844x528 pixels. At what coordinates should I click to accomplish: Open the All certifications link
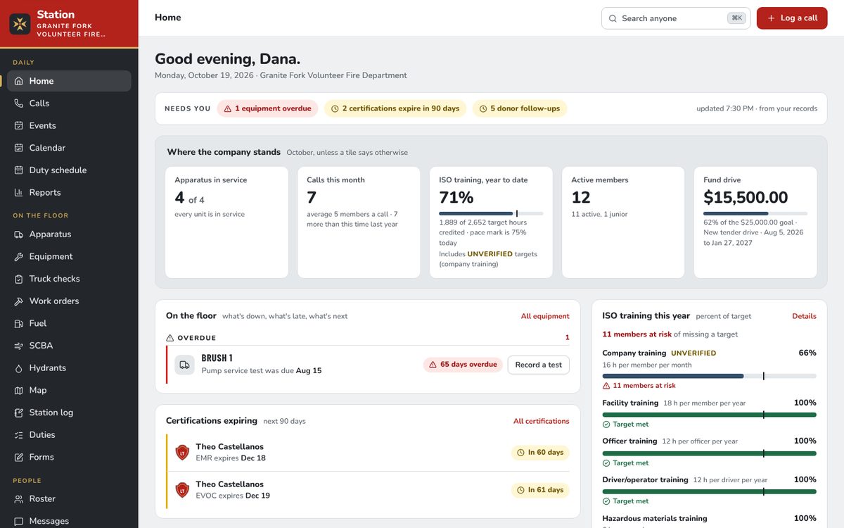pos(542,422)
